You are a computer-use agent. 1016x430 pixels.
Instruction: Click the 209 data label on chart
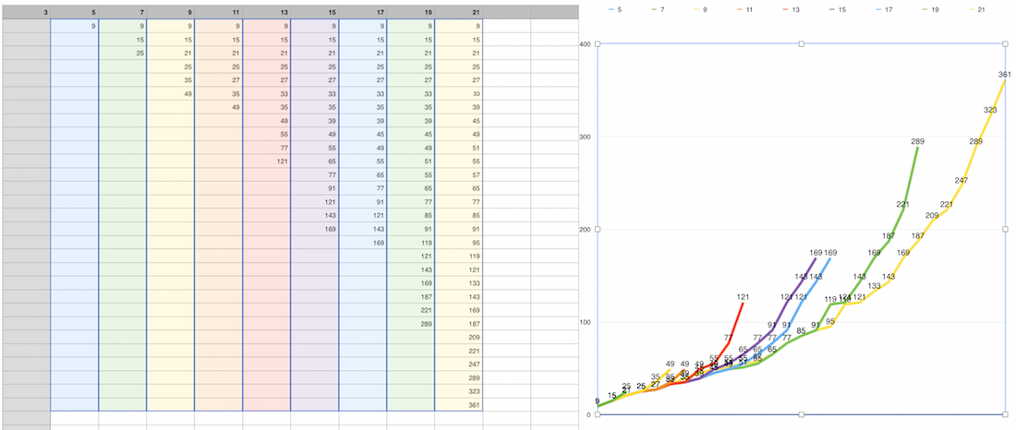pyautogui.click(x=932, y=216)
